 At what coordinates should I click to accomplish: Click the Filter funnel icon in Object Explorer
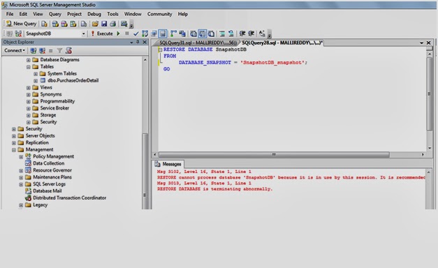[59, 50]
